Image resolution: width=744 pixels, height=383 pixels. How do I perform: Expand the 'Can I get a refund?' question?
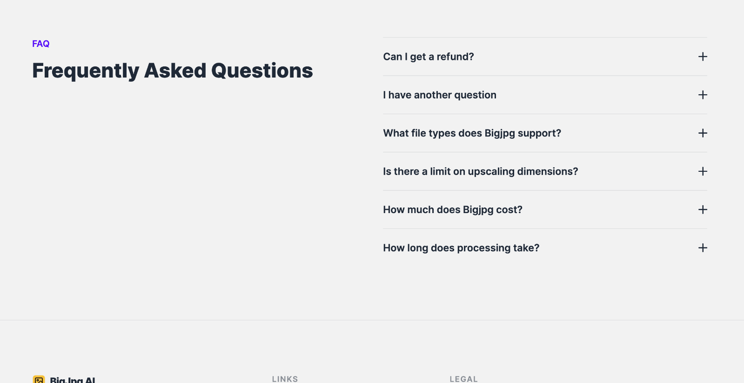[x=428, y=57]
